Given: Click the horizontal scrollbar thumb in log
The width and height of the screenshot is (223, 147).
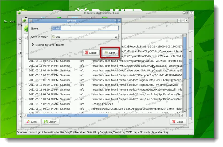Looking at the screenshot, I should tap(67, 115).
